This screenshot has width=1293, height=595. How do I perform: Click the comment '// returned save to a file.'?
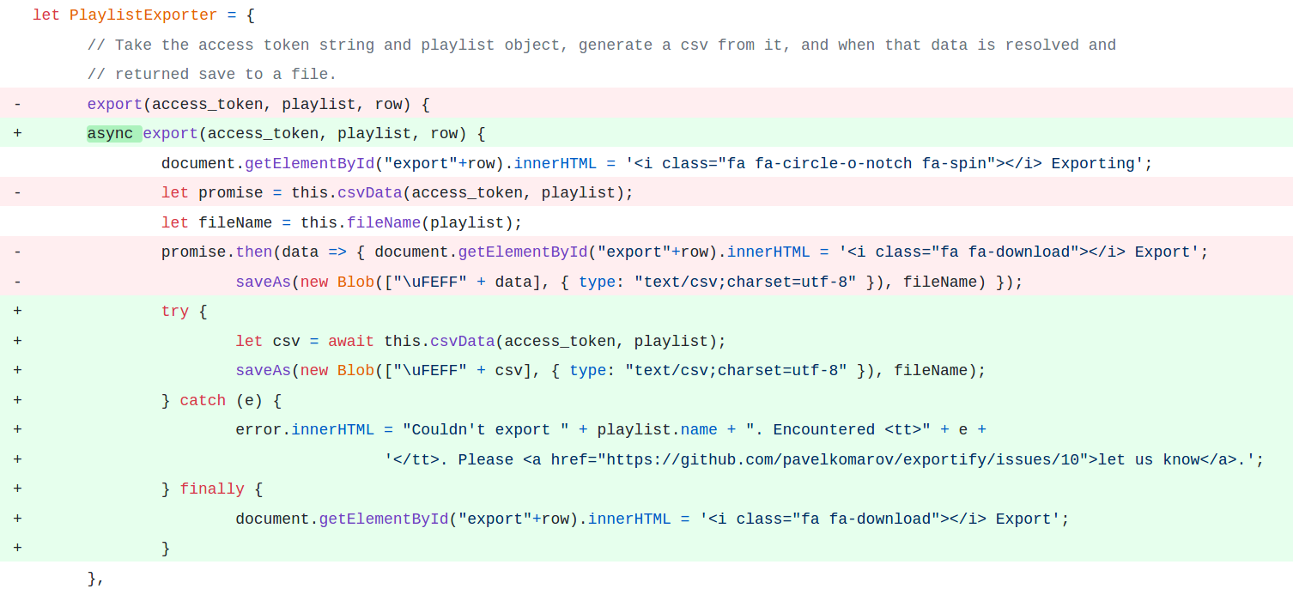[x=212, y=74]
